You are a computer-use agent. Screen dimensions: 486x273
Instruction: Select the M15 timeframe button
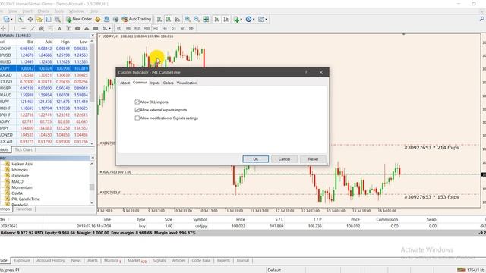[137, 28]
